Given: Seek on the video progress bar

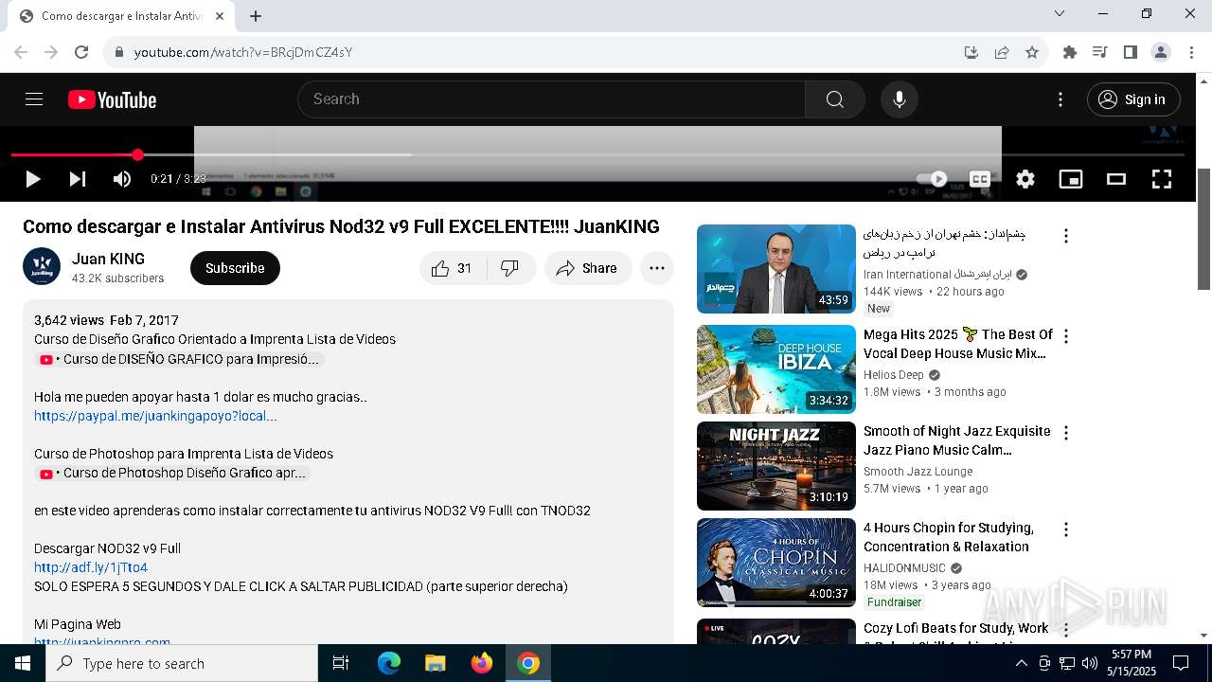Looking at the screenshot, I should 597,154.
